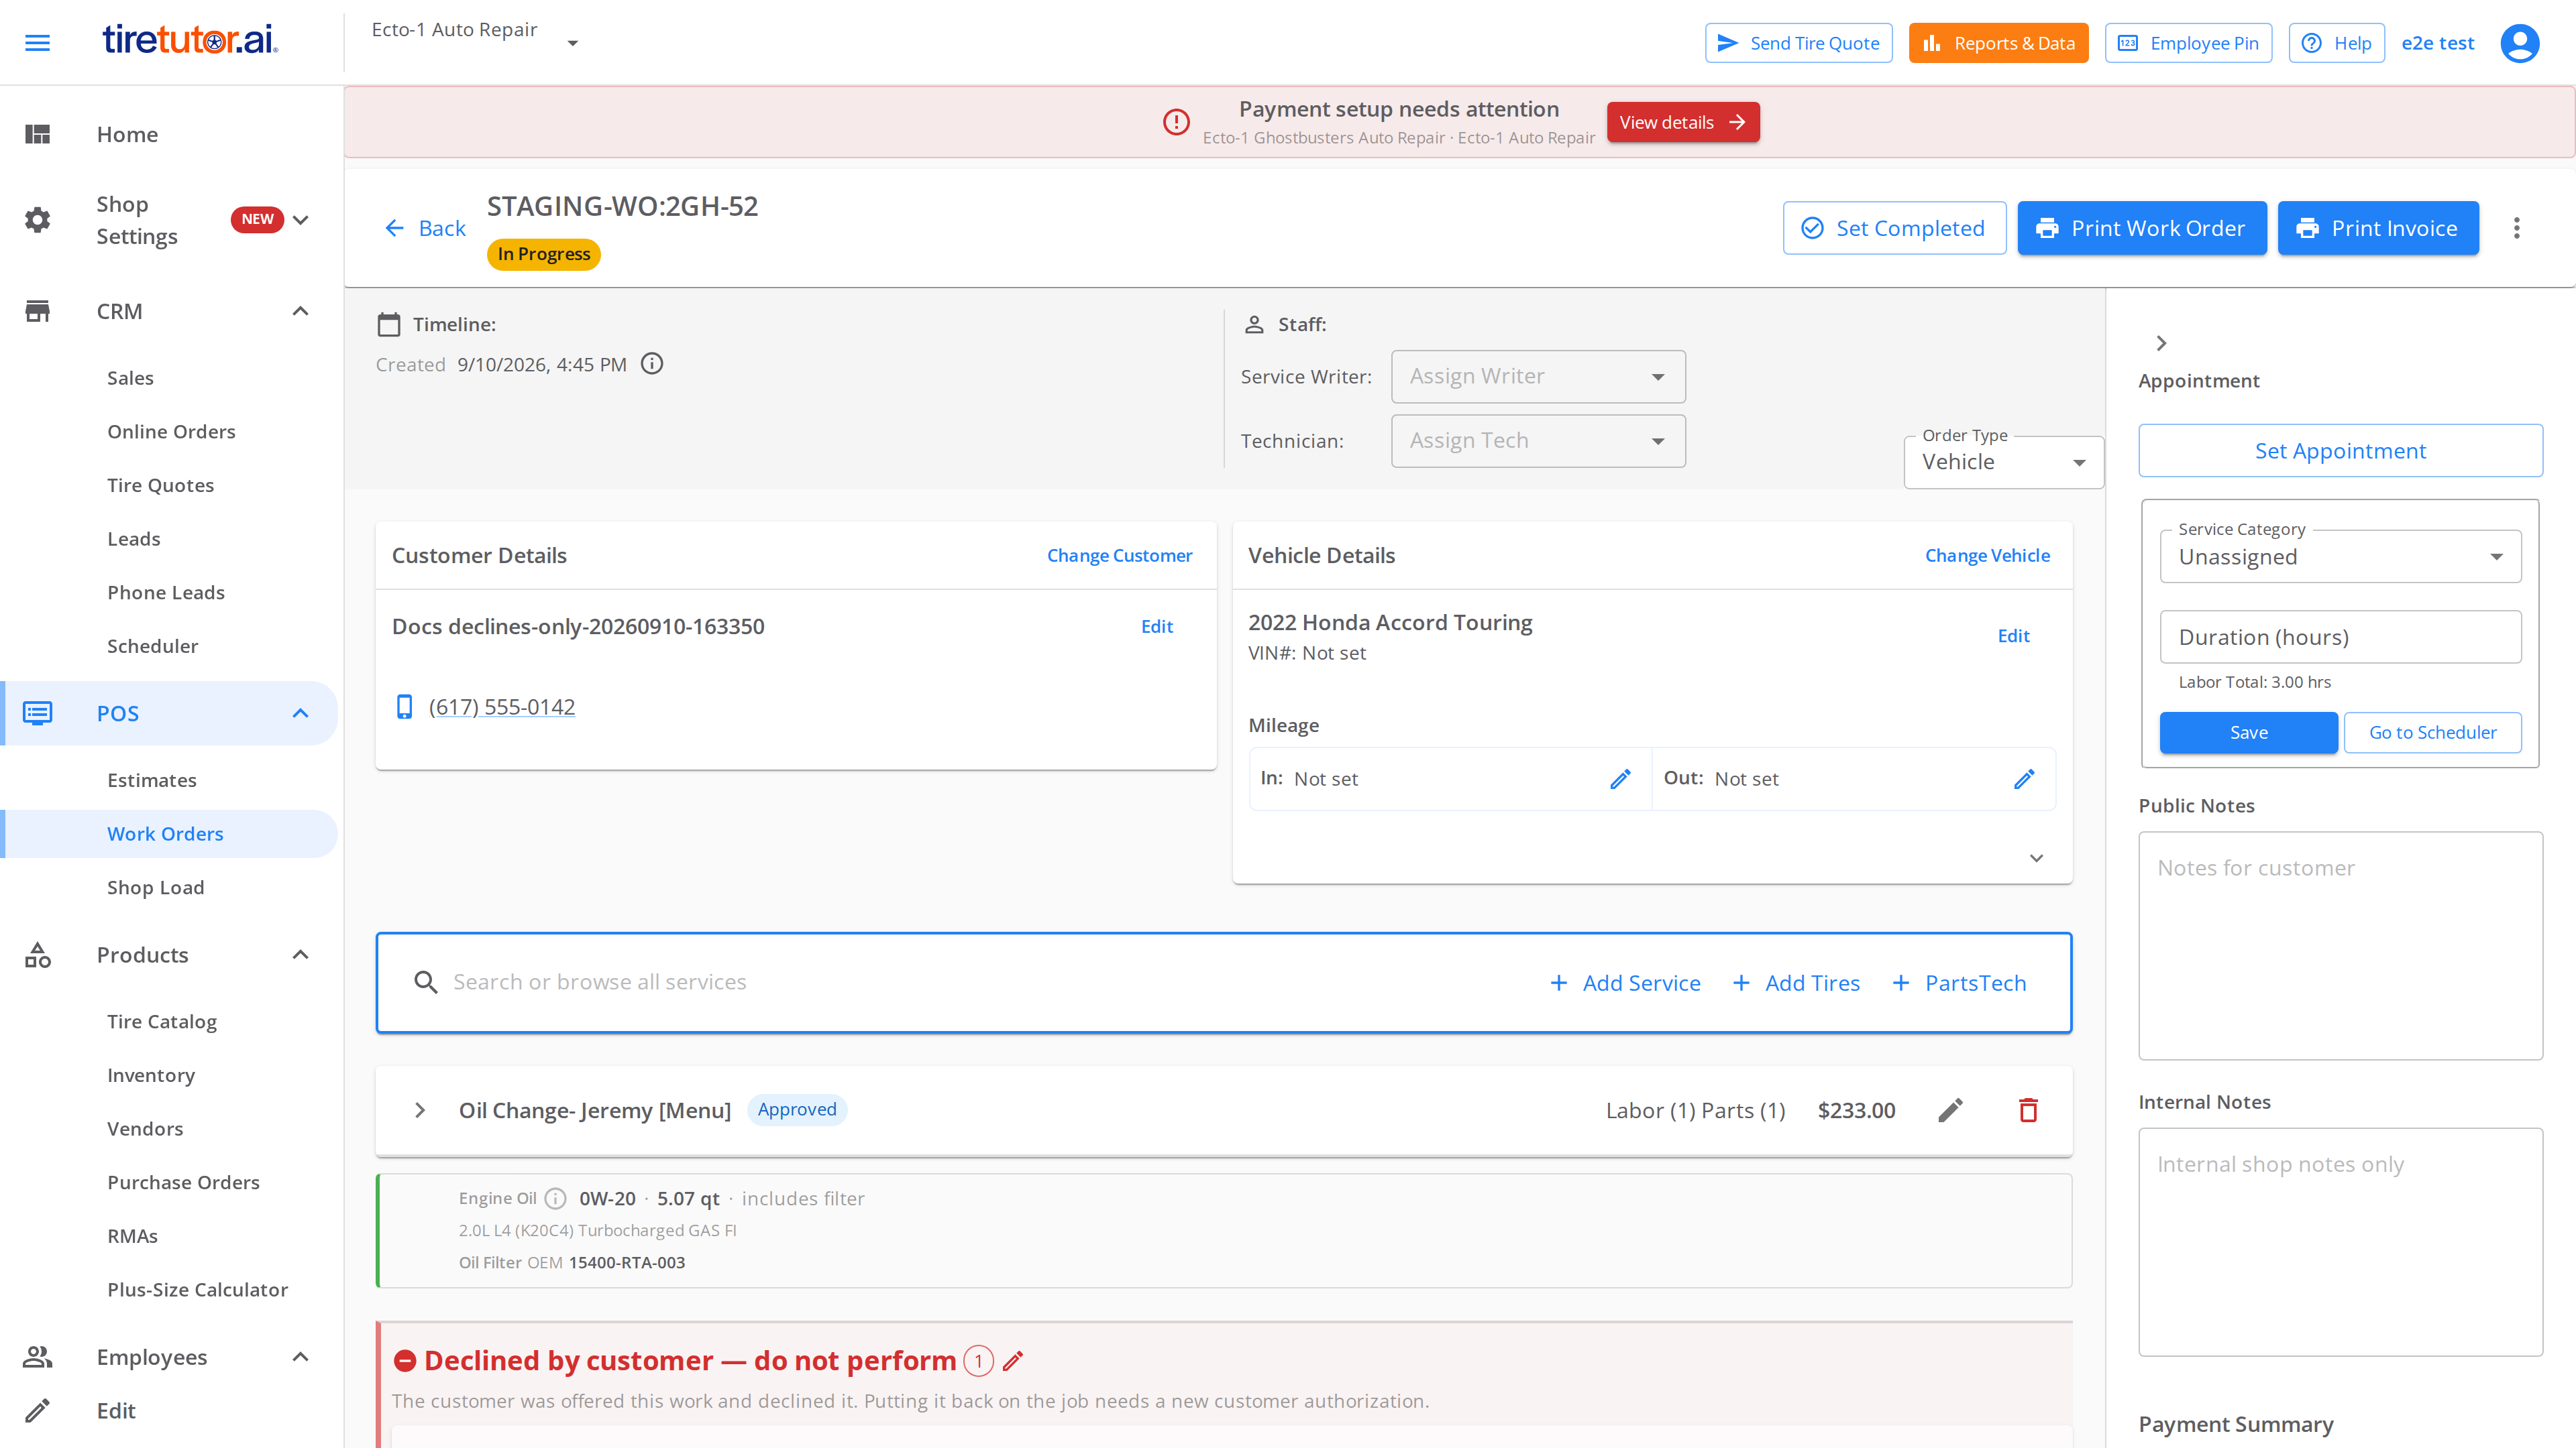2576x1448 pixels.
Task: Click the search magnifier icon
Action: 426,982
